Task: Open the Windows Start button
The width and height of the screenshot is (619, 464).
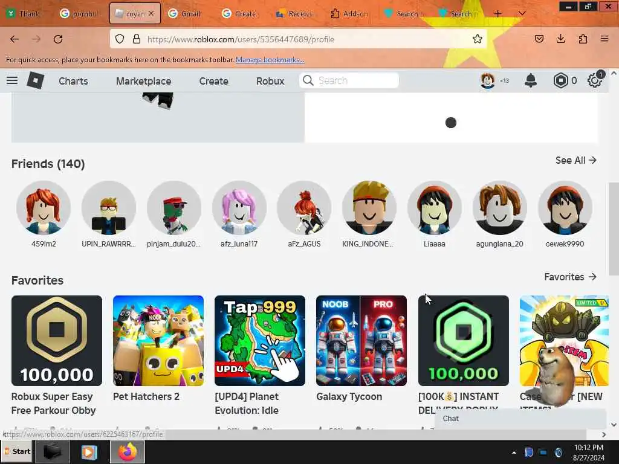Action: click(x=17, y=451)
